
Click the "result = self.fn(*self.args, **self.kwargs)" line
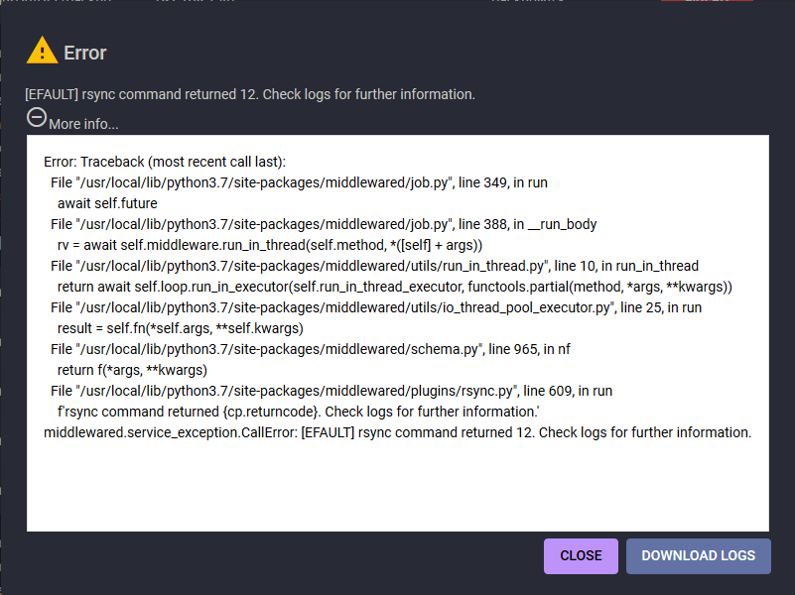click(180, 328)
